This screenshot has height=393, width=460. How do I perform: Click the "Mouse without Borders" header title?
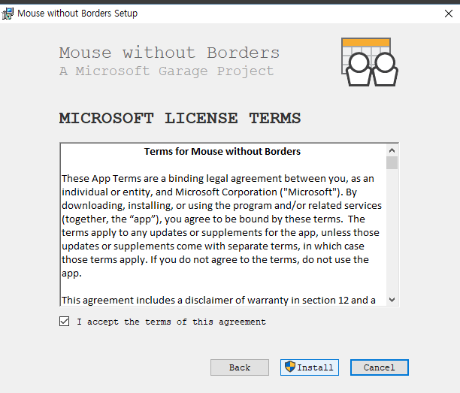coord(169,53)
